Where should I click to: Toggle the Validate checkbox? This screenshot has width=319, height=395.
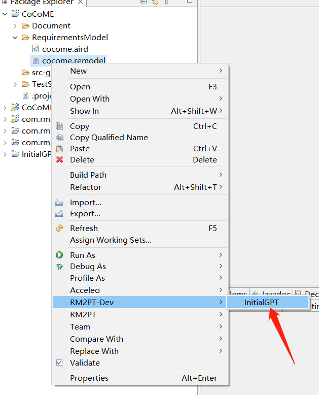(x=59, y=363)
